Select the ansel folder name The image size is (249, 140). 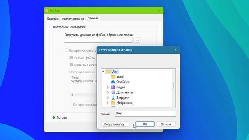pyautogui.click(x=120, y=77)
